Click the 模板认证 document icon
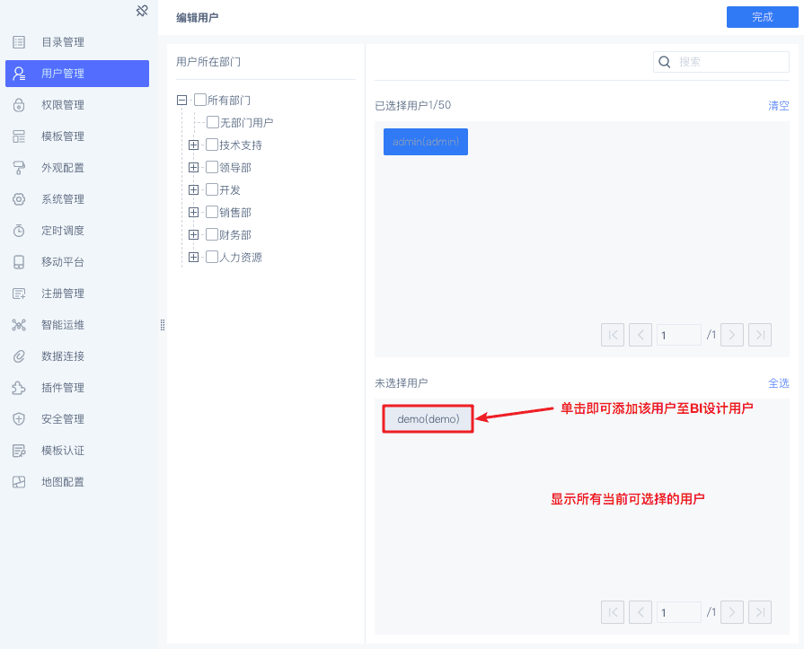This screenshot has height=649, width=804. [19, 451]
